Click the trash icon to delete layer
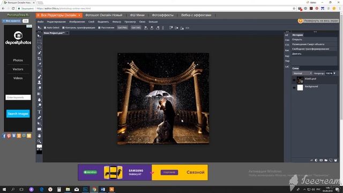The width and height of the screenshot is (343, 193). (x=335, y=160)
